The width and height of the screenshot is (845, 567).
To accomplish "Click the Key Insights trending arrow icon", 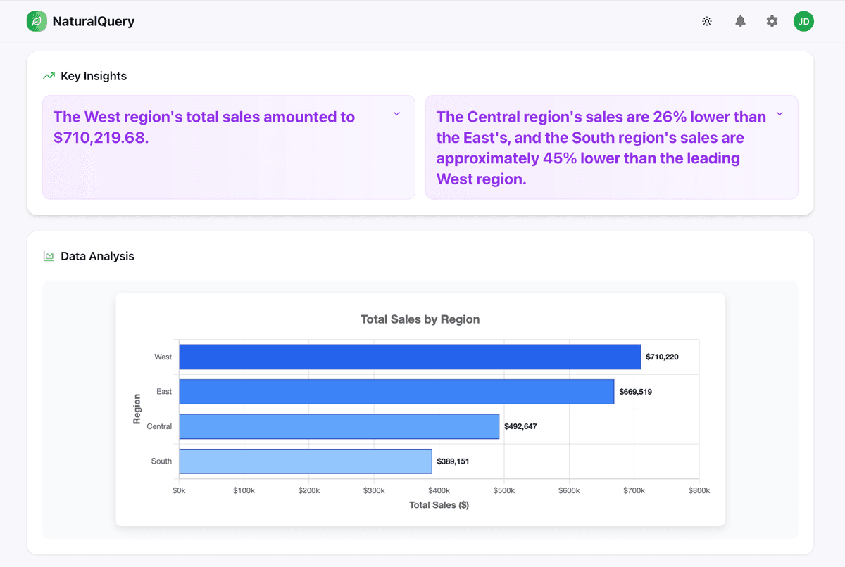I will (49, 76).
